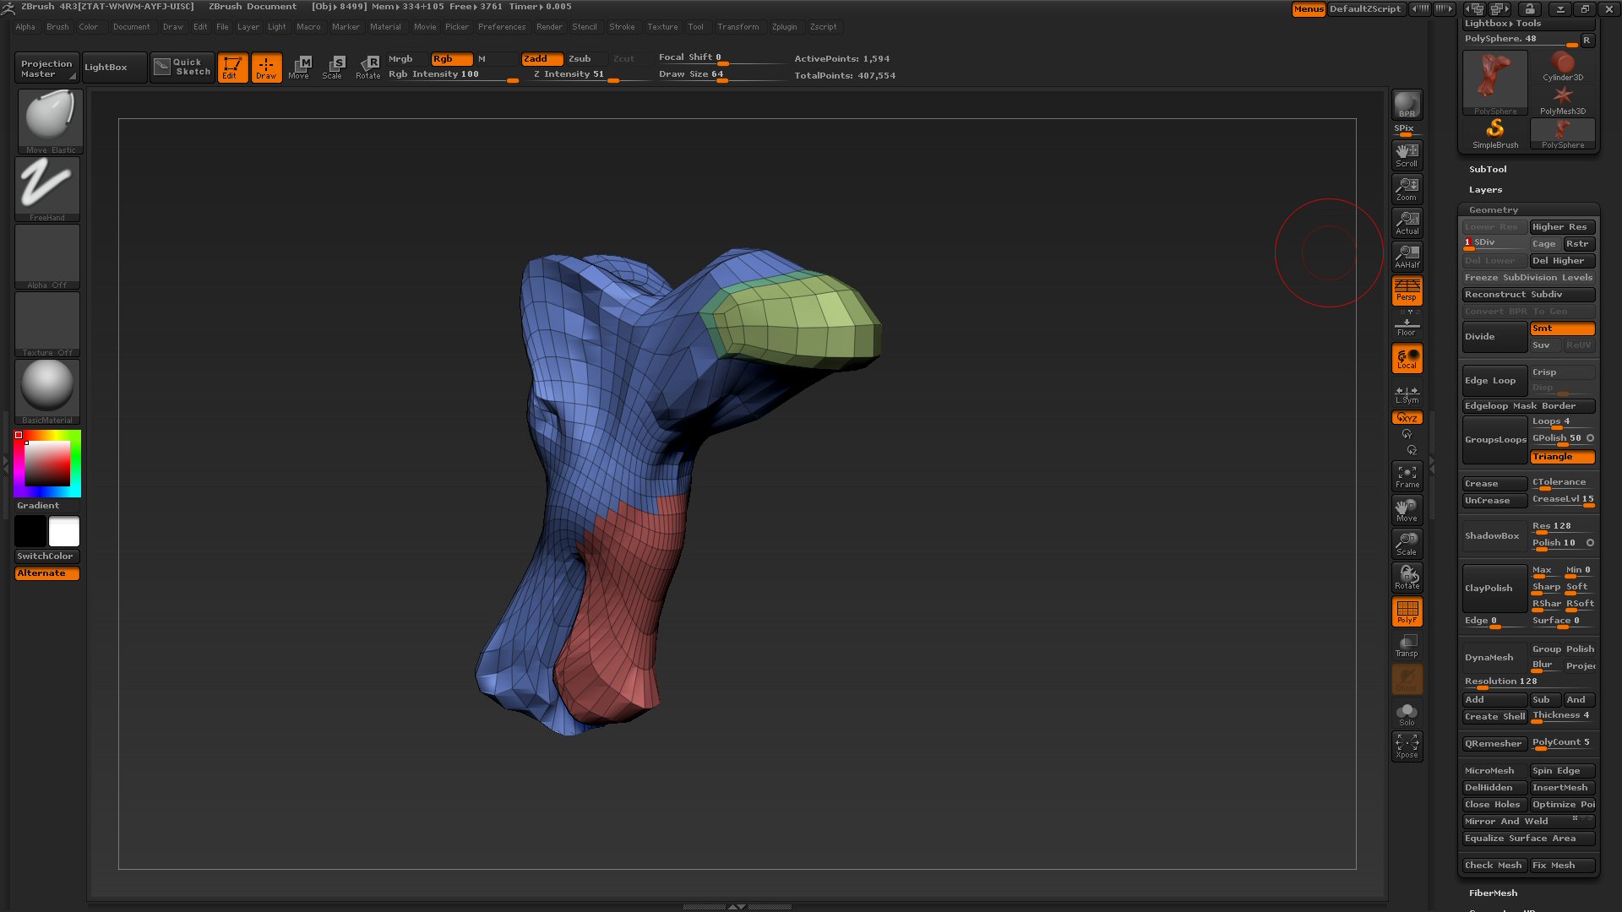Enable Solo mode
The width and height of the screenshot is (1622, 912).
click(x=1406, y=712)
